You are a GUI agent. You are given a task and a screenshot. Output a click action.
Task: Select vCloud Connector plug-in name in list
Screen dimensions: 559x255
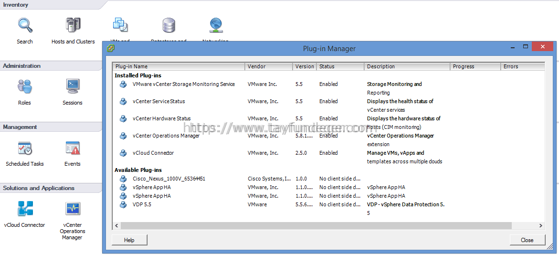[153, 153]
